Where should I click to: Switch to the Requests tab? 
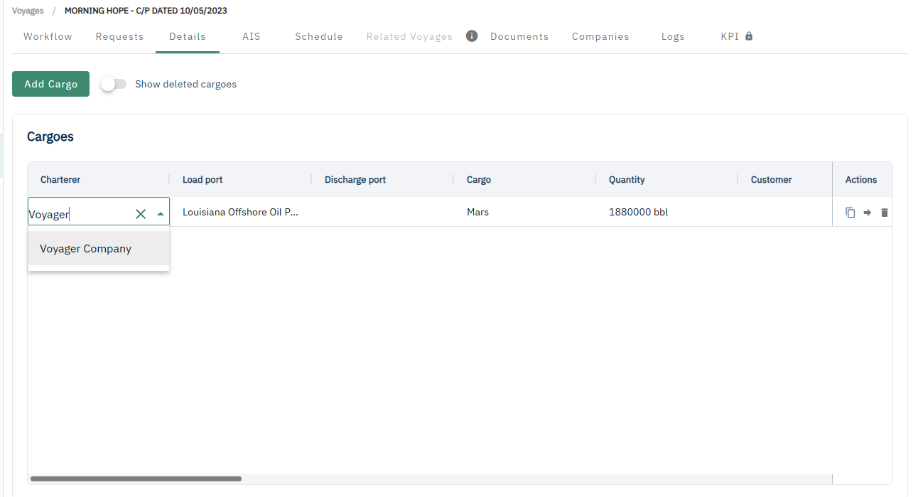point(119,36)
